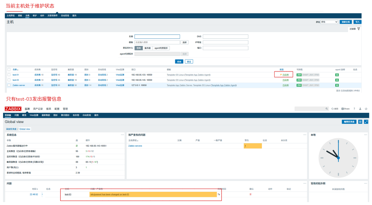Toggle fullscreen kiosk mode icon
Viewport: 372px width, 205px height.
366,122
